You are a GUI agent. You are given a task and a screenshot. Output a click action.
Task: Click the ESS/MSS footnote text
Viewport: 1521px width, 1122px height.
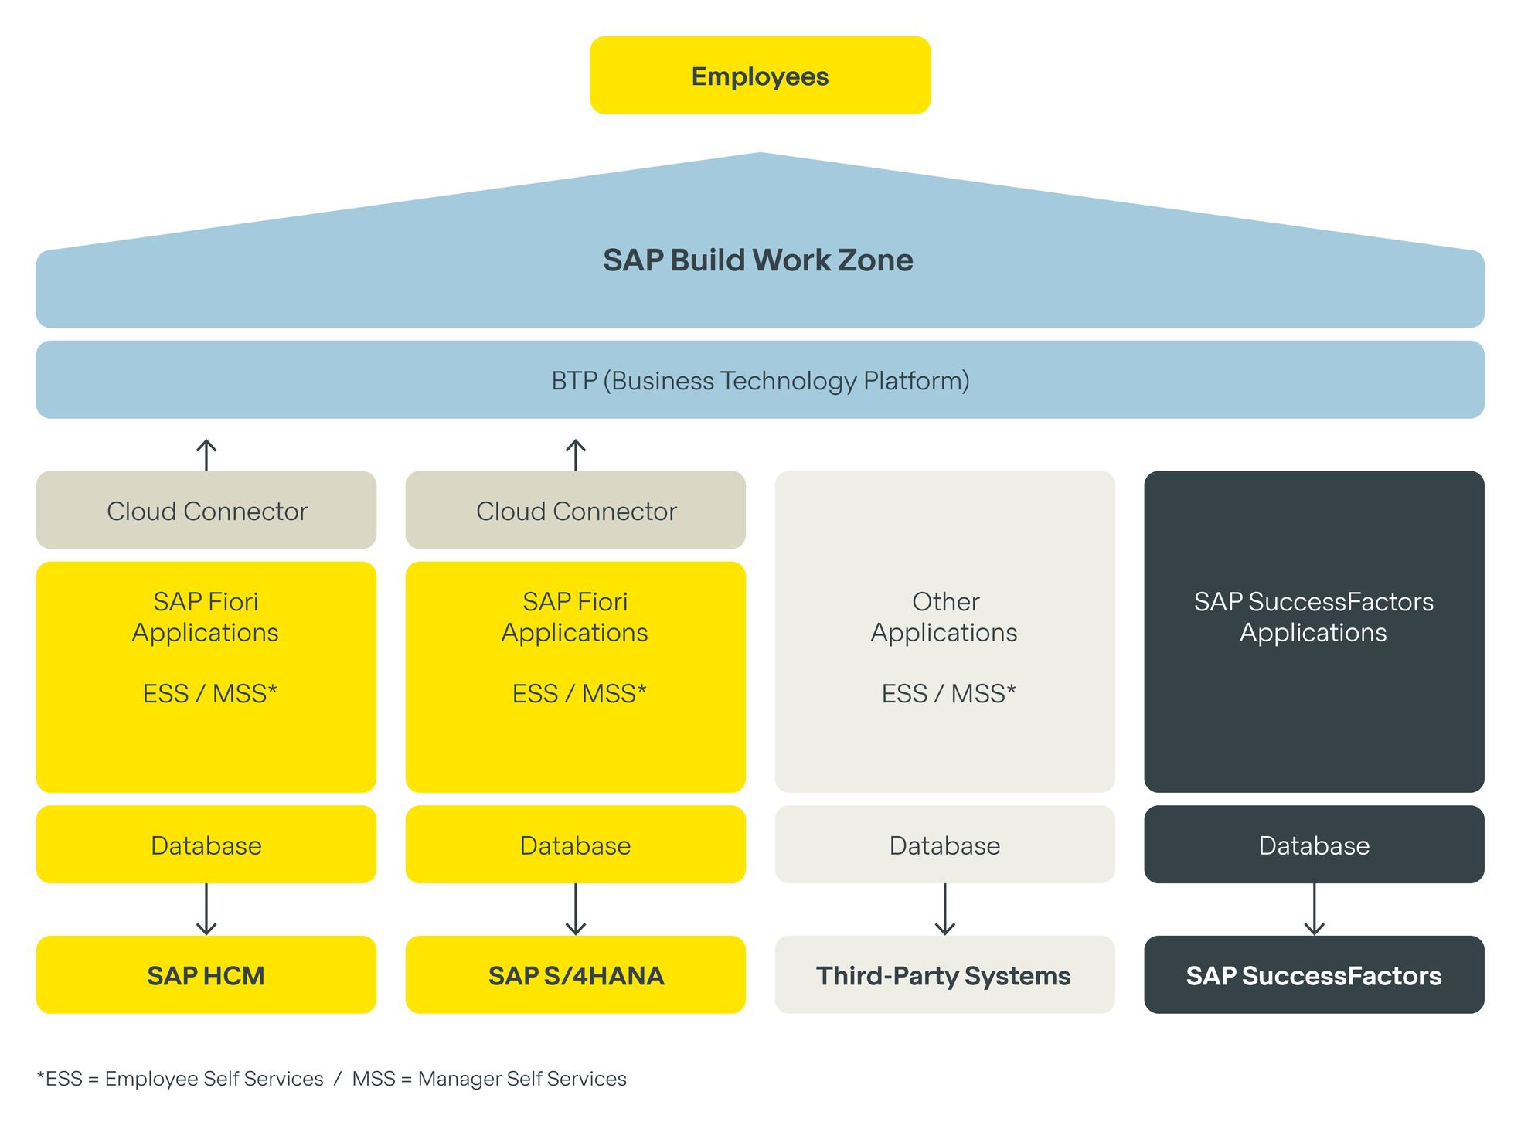coord(332,1079)
